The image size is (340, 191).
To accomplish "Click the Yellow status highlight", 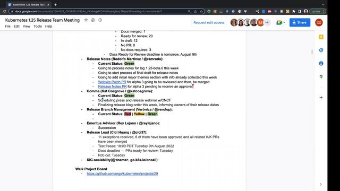I will (139, 114).
